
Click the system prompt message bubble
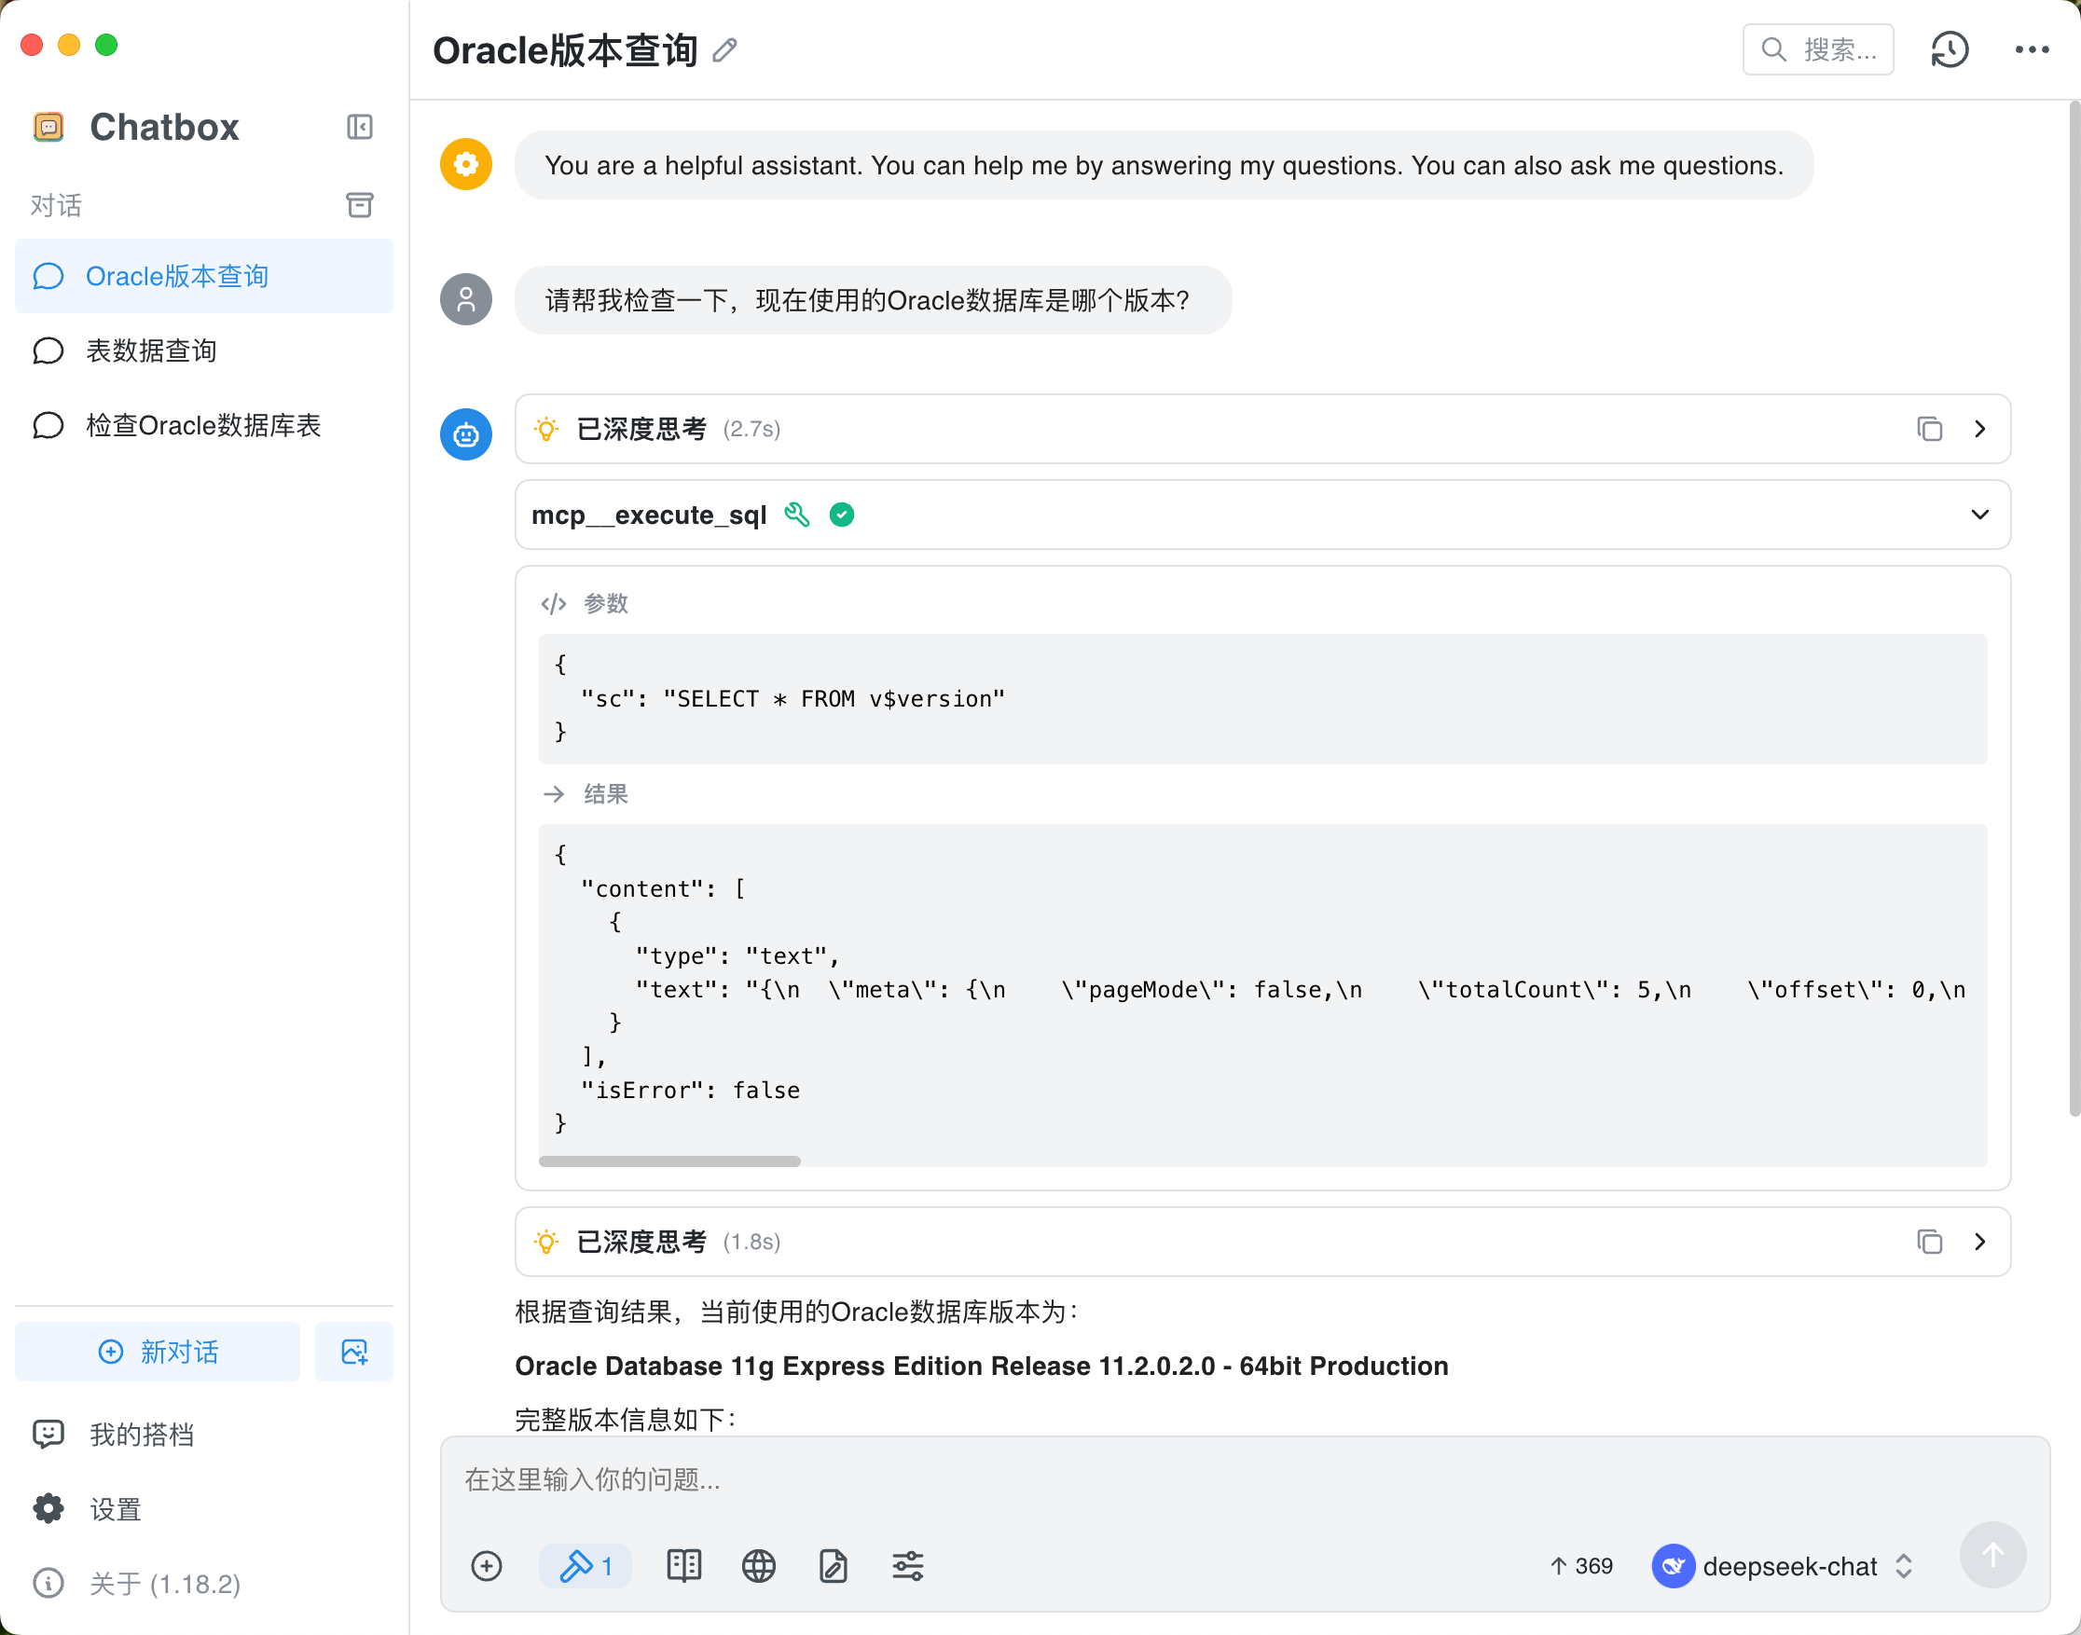[1163, 165]
